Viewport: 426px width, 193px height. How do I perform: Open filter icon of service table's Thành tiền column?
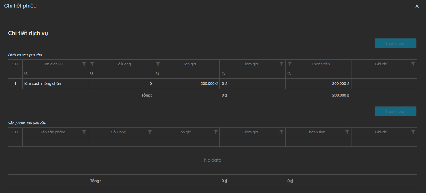(289, 64)
